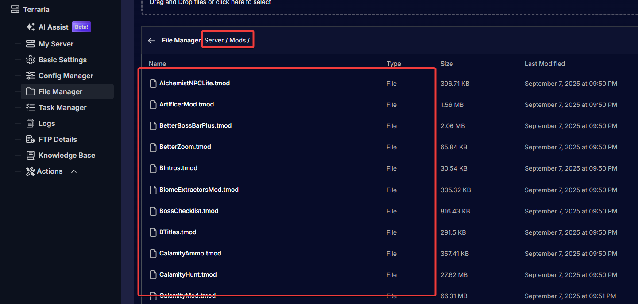Navigate to Server in the breadcrumb path
The width and height of the screenshot is (638, 304).
(214, 40)
